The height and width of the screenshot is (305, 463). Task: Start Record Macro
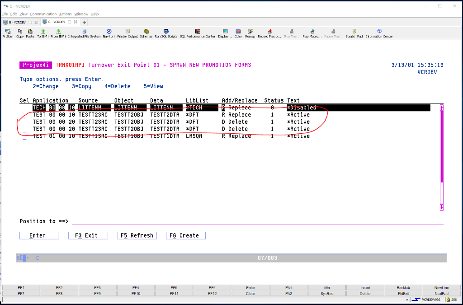click(x=269, y=33)
